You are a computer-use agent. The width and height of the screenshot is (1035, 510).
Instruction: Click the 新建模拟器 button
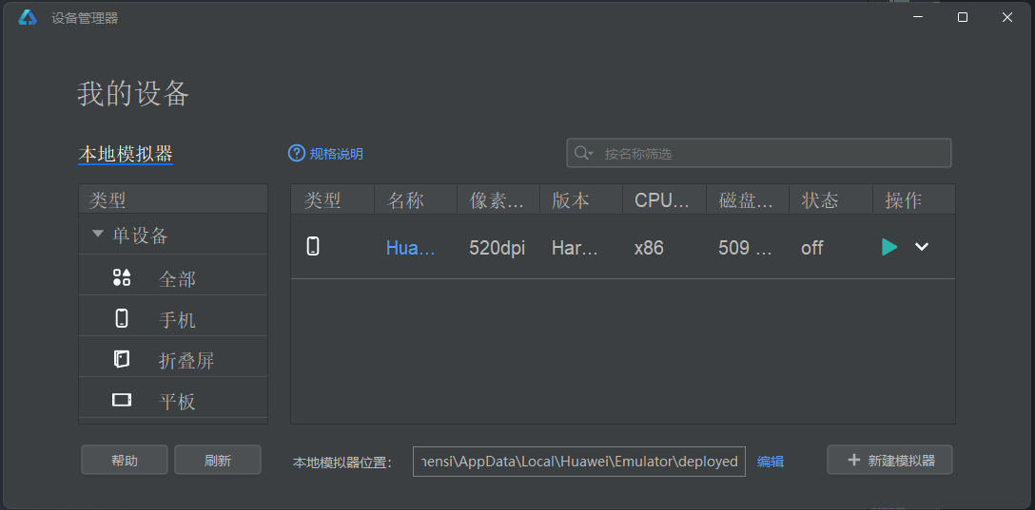click(x=889, y=460)
